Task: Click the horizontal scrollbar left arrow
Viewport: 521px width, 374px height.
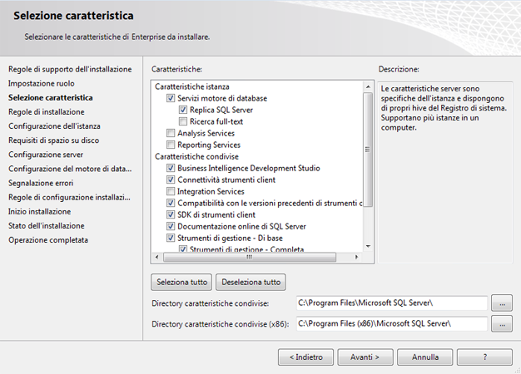Action: pyautogui.click(x=156, y=257)
